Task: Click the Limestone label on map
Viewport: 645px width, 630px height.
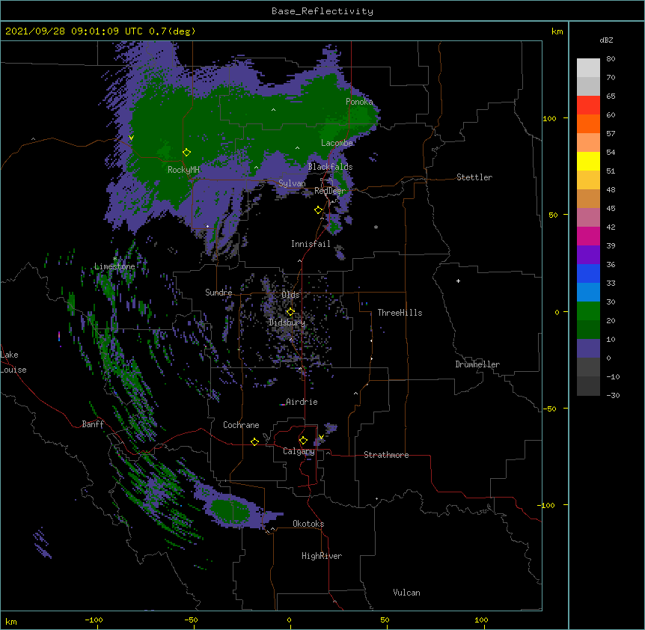Action: click(x=114, y=266)
